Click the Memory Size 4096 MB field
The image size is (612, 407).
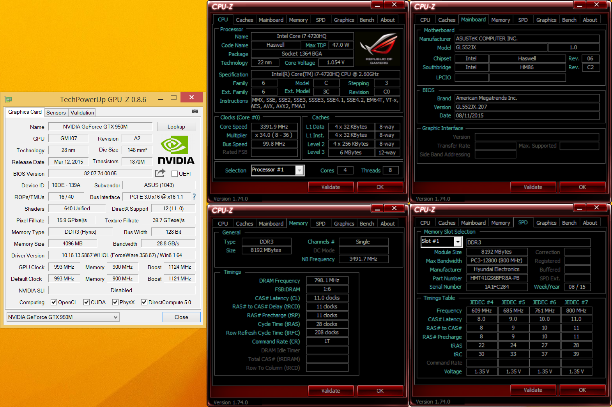click(72, 243)
